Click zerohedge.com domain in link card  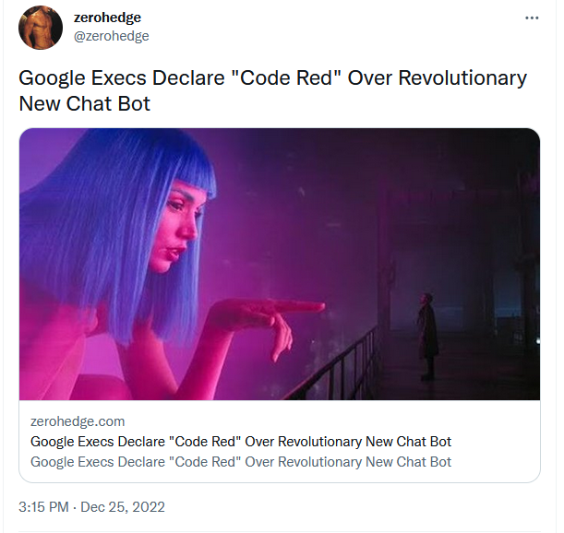coord(78,421)
